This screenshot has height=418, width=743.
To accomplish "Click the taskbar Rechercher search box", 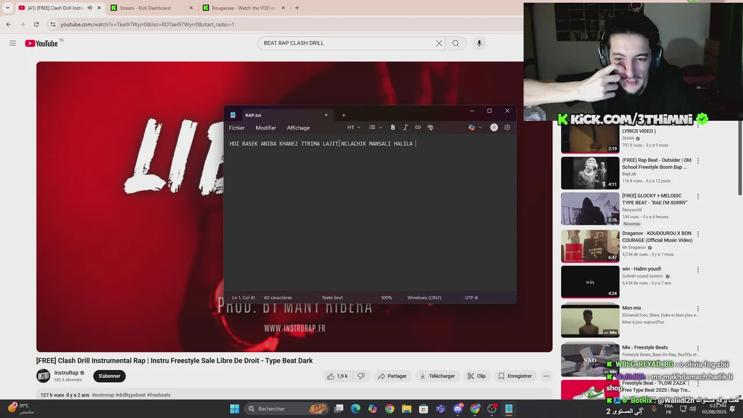I will coord(288,409).
